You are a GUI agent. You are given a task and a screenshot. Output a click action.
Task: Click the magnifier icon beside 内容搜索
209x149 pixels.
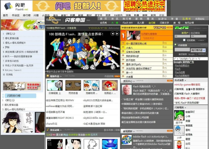click(x=176, y=45)
